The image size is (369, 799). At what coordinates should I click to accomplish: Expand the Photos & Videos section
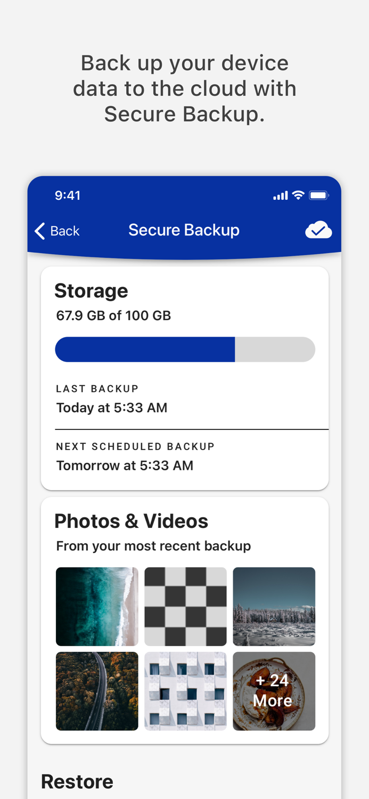[x=131, y=521]
